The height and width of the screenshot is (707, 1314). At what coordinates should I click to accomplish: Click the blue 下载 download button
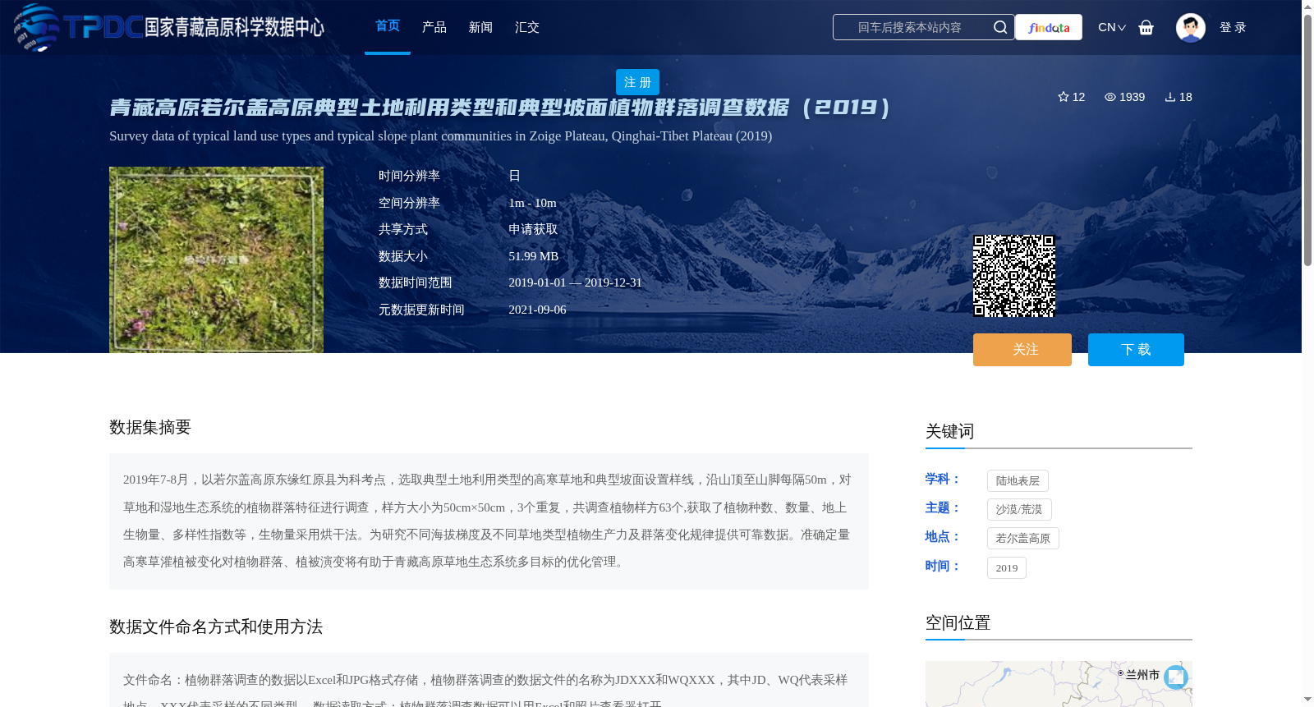(1136, 350)
